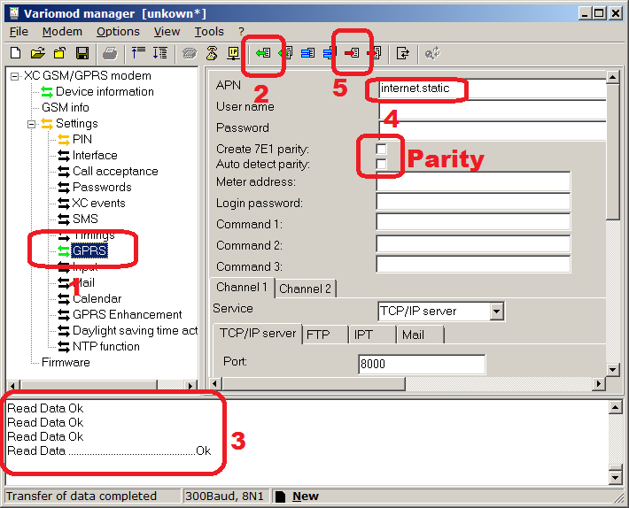Select Device information in the tree
This screenshot has width=629, height=508.
[x=105, y=91]
